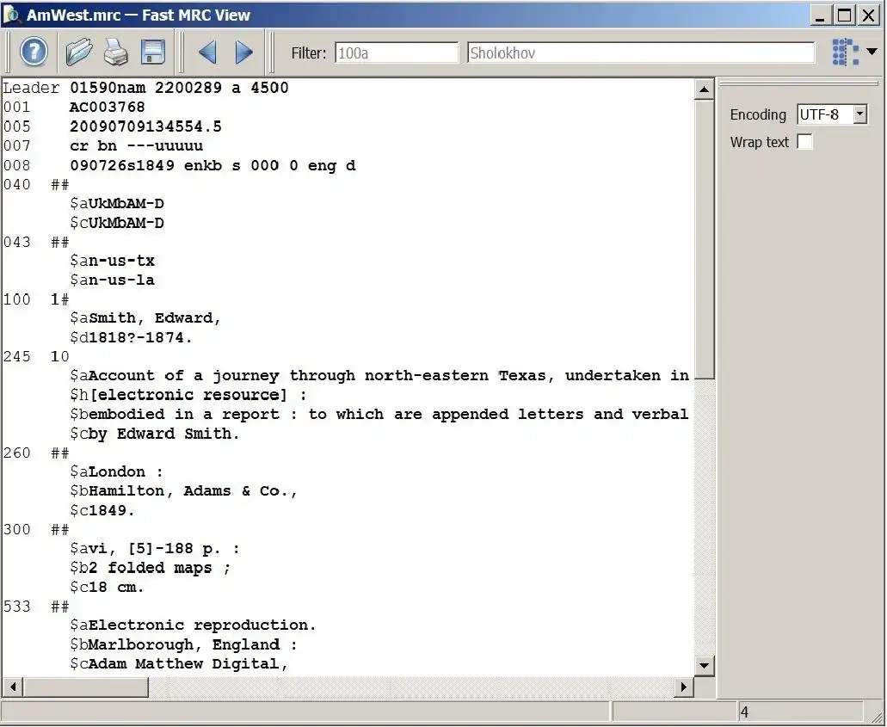Viewport: 887px width, 727px height.
Task: Click the filter value box showing Sholokhov
Action: 641,52
